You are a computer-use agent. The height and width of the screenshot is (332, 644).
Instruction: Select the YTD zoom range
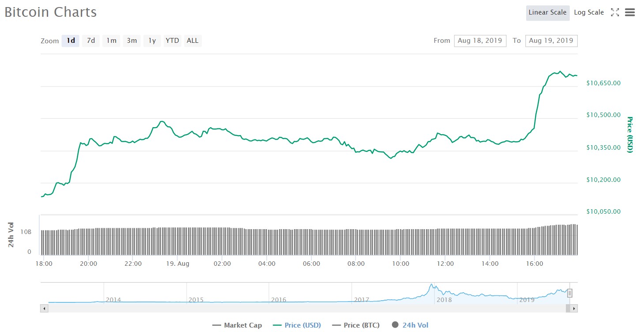(x=172, y=41)
